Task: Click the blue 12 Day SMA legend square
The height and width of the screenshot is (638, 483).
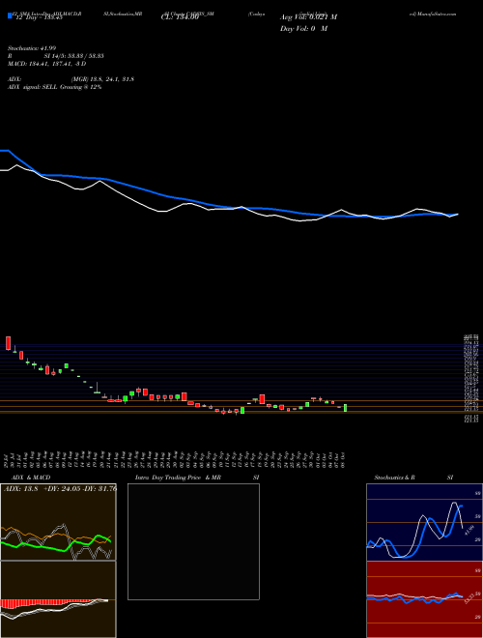Action: tap(10, 16)
